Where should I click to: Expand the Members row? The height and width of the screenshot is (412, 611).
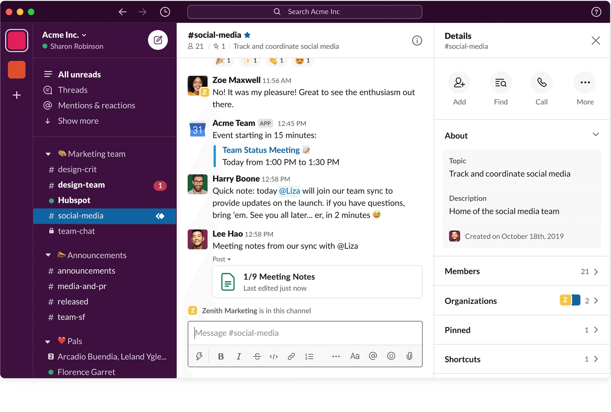[x=522, y=271]
